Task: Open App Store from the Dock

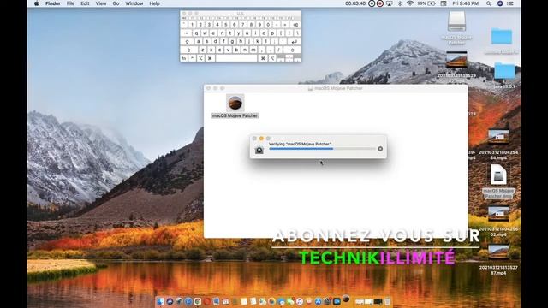Action: pos(319,301)
